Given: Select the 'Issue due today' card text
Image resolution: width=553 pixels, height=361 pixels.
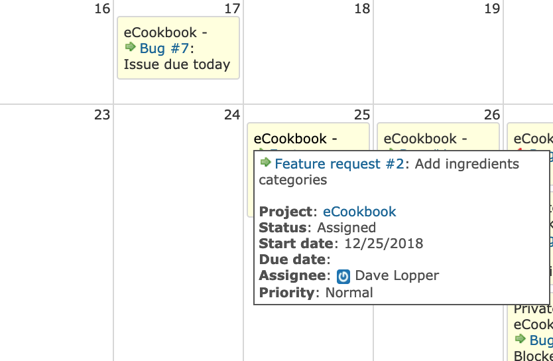Looking at the screenshot, I should click(177, 64).
